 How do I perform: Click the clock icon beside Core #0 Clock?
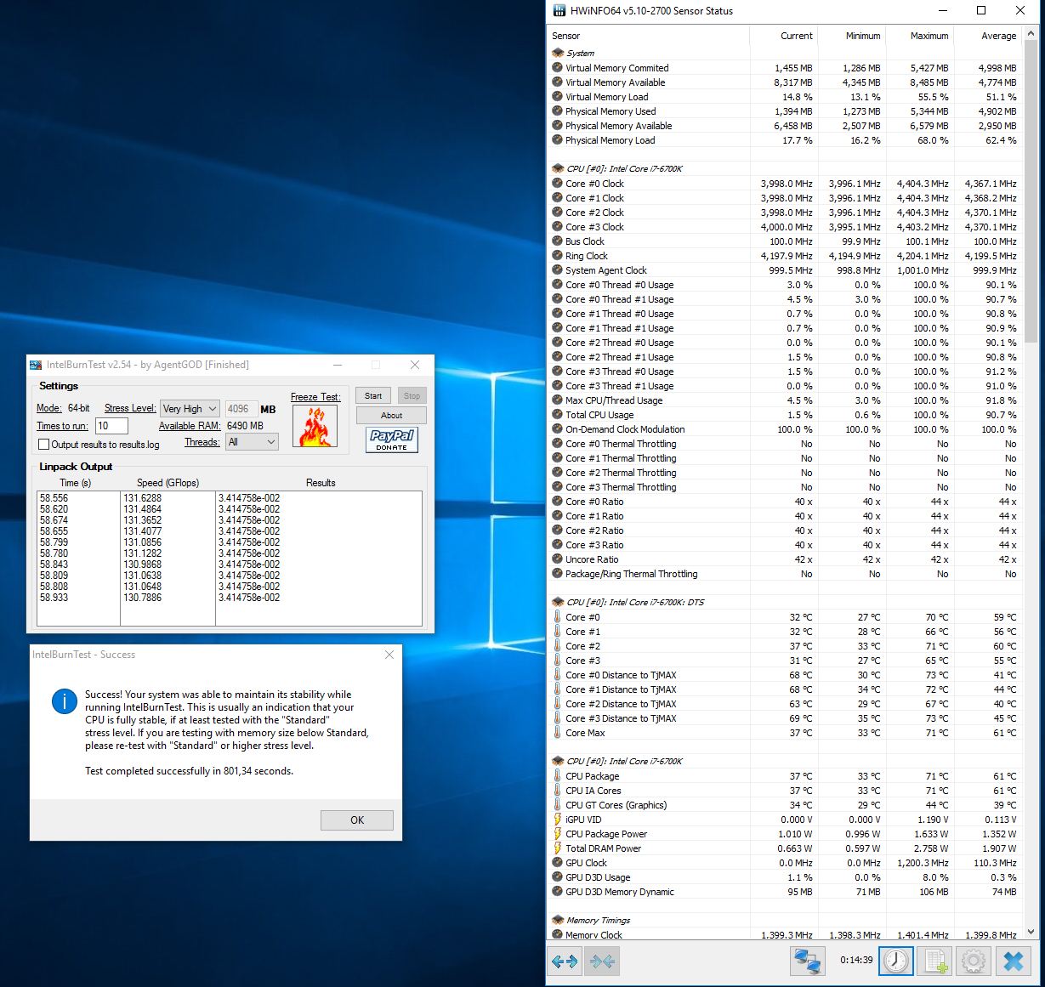tap(558, 184)
